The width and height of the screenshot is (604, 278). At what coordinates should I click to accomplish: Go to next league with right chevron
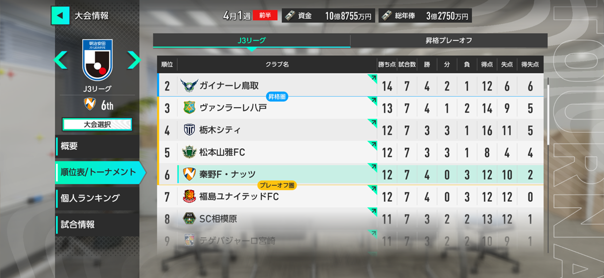coord(133,60)
